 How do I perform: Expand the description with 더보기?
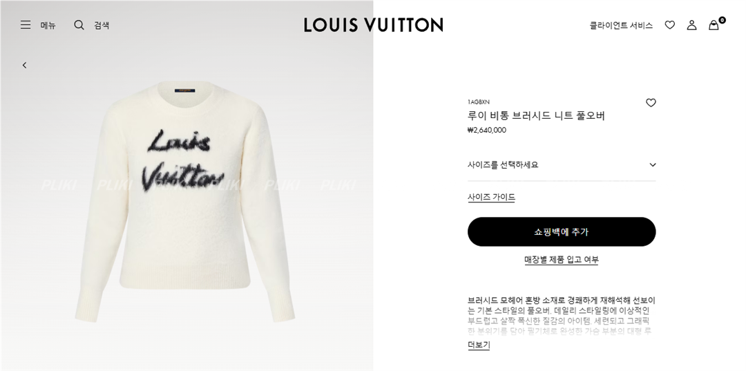point(479,345)
